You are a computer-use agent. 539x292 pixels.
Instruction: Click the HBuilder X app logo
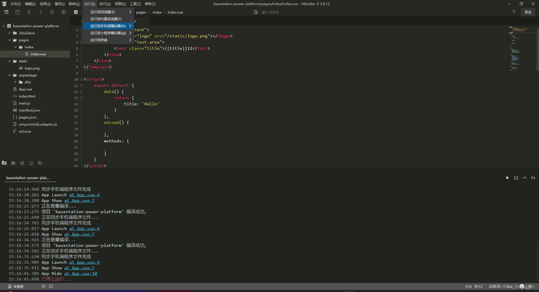tap(4, 4)
